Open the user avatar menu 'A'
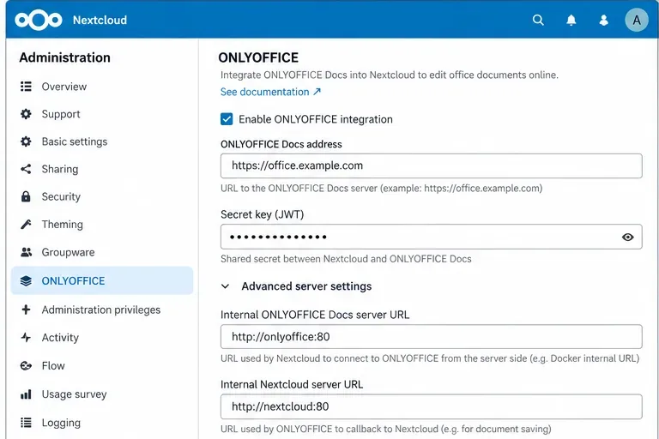The height and width of the screenshot is (439, 659). 637,20
